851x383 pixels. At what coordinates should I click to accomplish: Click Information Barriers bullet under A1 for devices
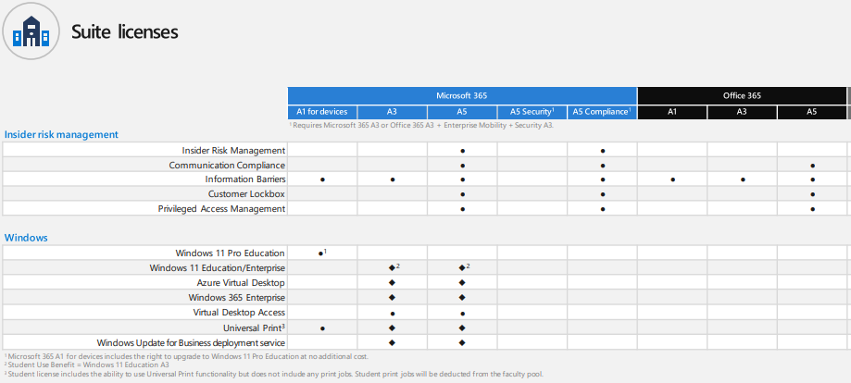(x=322, y=179)
